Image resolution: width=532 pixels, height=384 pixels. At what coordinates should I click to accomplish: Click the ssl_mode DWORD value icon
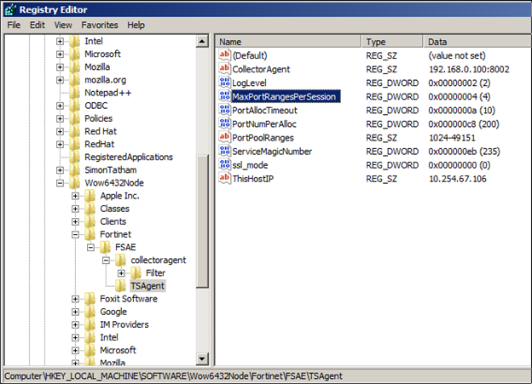click(225, 164)
